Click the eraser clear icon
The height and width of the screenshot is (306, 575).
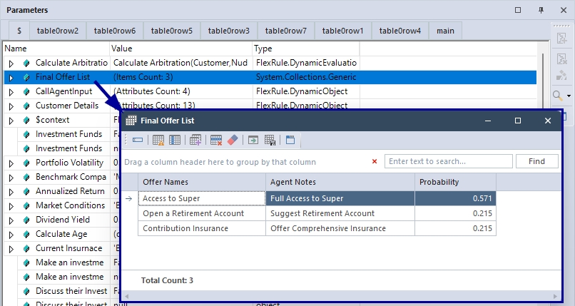[x=233, y=140]
